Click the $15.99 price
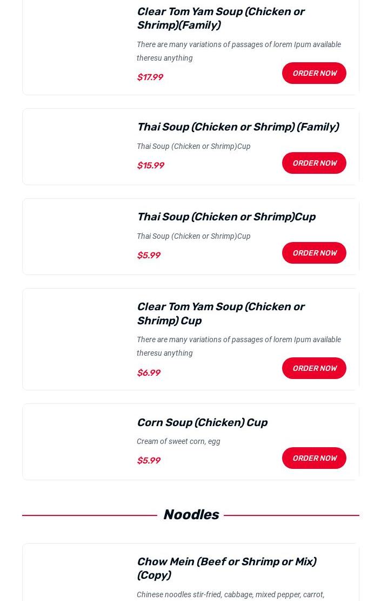The height and width of the screenshot is (601, 381). (x=150, y=165)
